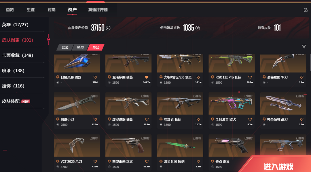Screen dimensions: 311x172
Task: Open the 噬影者 狂徒 skin thumbnail
Action: 180,103
